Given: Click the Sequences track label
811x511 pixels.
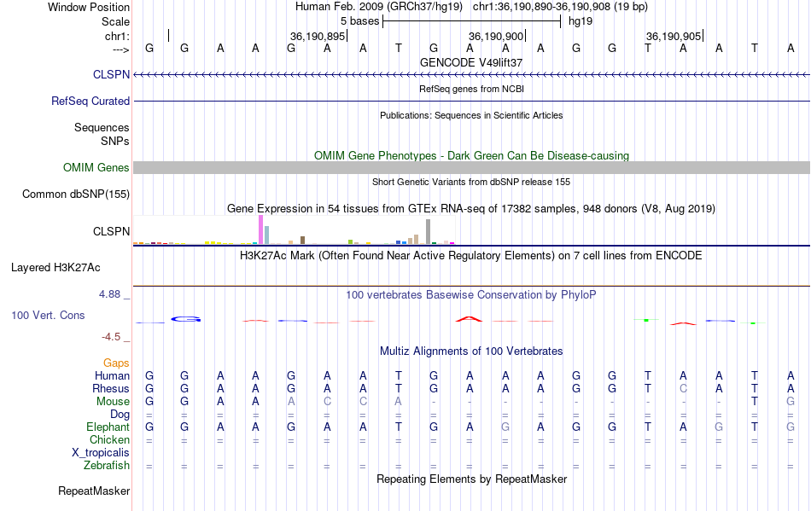Looking at the screenshot, I should [x=102, y=127].
